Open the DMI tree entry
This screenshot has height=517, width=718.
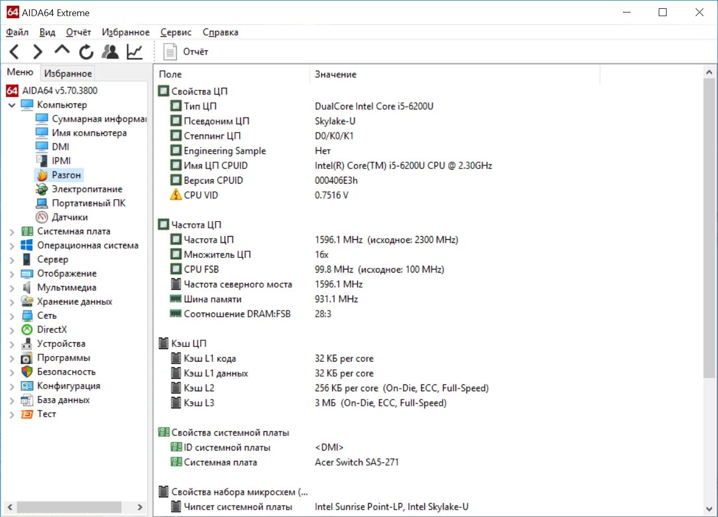(53, 147)
